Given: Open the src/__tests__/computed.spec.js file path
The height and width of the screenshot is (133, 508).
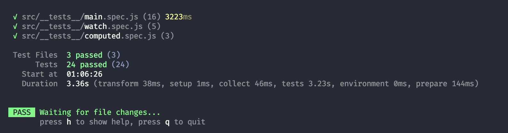Looking at the screenshot, I should pyautogui.click(x=89, y=36).
